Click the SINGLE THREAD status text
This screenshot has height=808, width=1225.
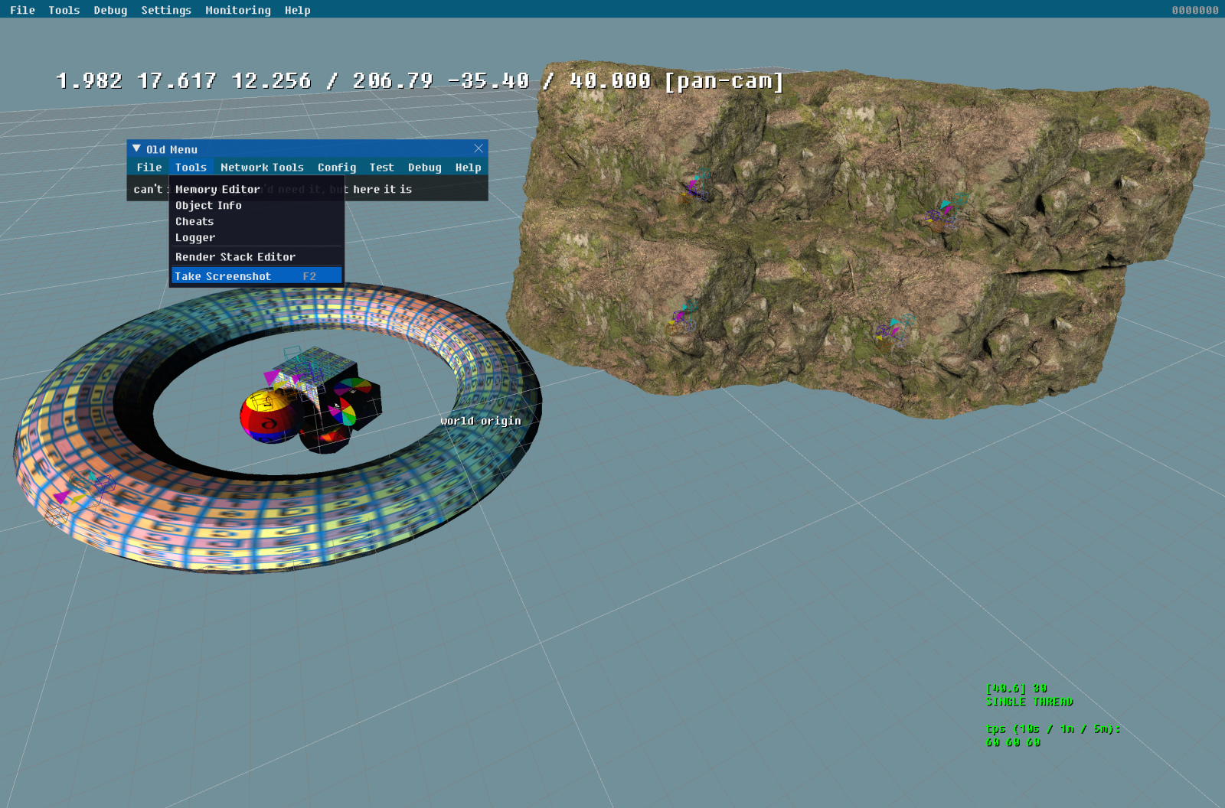(x=1030, y=702)
